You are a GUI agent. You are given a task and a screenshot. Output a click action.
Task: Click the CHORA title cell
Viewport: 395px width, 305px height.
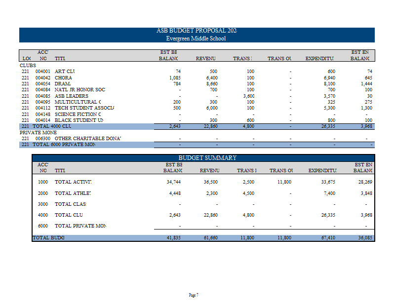(63, 78)
